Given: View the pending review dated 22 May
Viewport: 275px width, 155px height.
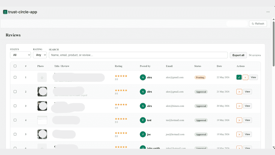Looking at the screenshot, I should coord(253,77).
